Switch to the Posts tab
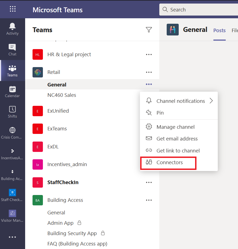 219,30
